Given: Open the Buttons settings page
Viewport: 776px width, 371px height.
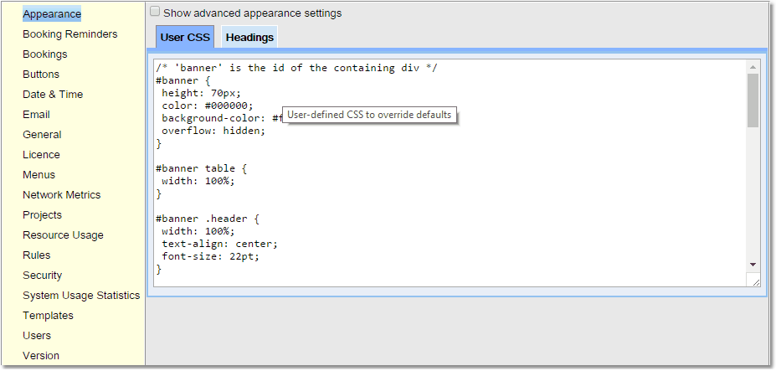Looking at the screenshot, I should pos(41,75).
